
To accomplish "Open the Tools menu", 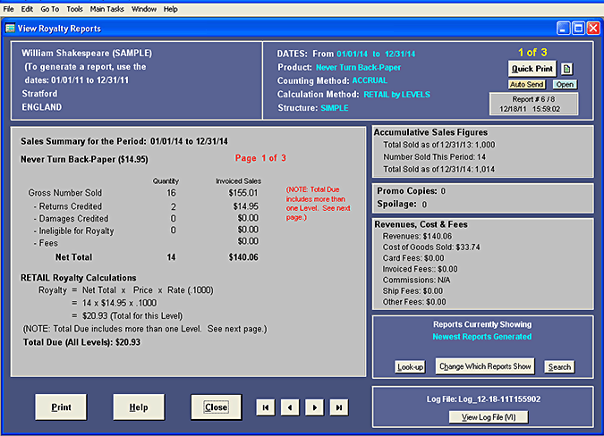I will pos(75,9).
